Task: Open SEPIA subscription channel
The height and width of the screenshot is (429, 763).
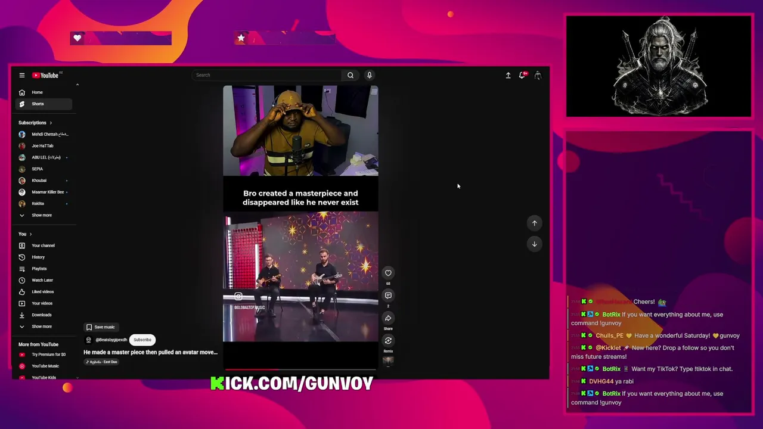Action: pos(45,169)
